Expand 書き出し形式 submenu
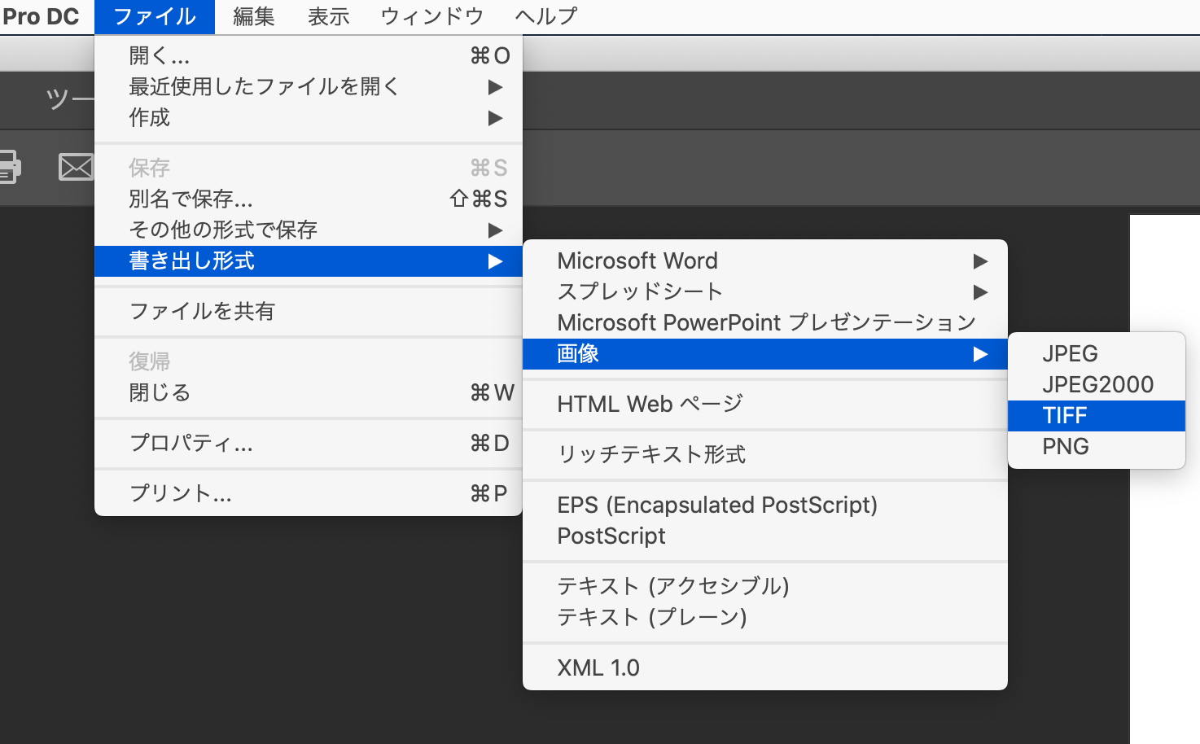This screenshot has height=744, width=1200. pos(309,261)
